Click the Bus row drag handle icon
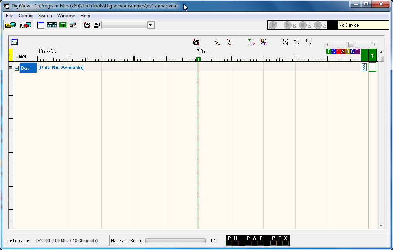The image size is (393, 250). click(11, 68)
